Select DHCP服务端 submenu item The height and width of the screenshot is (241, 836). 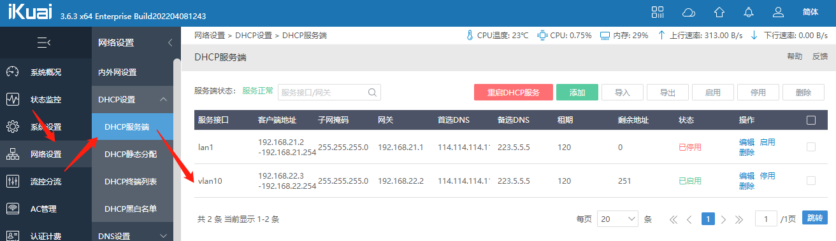coord(133,127)
